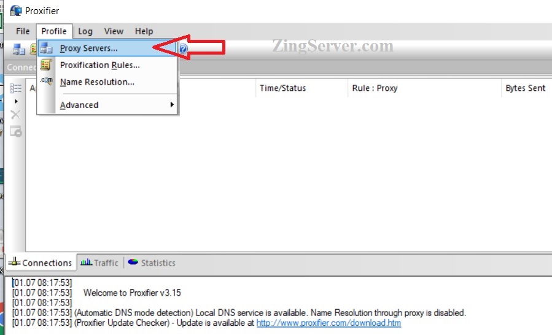Click the Proxifier app icon in title bar
552x335 pixels.
pos(16,10)
